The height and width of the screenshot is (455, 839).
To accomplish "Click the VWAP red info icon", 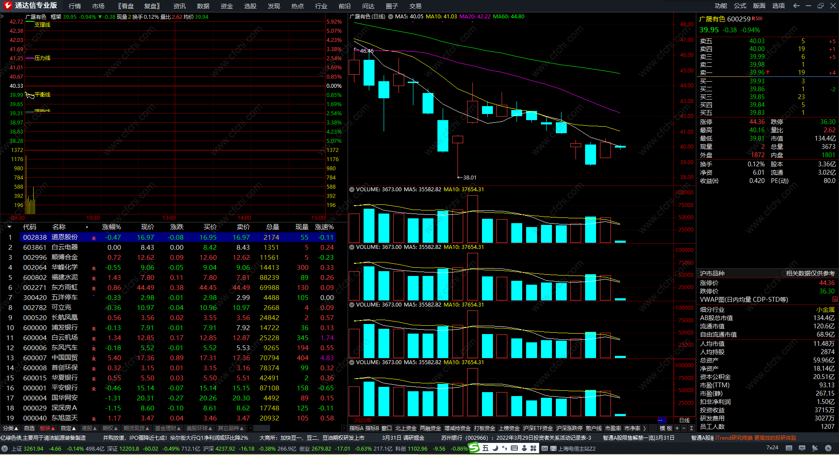I will point(835,300).
